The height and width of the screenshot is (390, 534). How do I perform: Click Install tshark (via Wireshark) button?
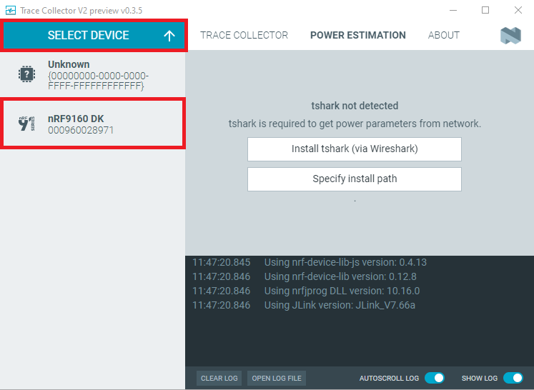point(354,149)
